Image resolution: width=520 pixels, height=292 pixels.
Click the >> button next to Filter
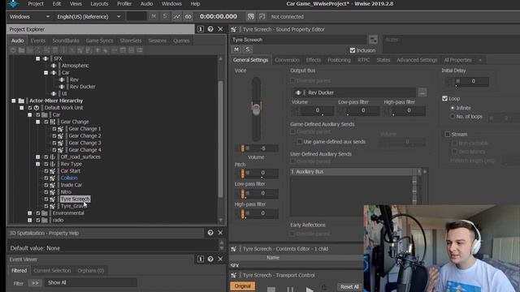[35, 283]
